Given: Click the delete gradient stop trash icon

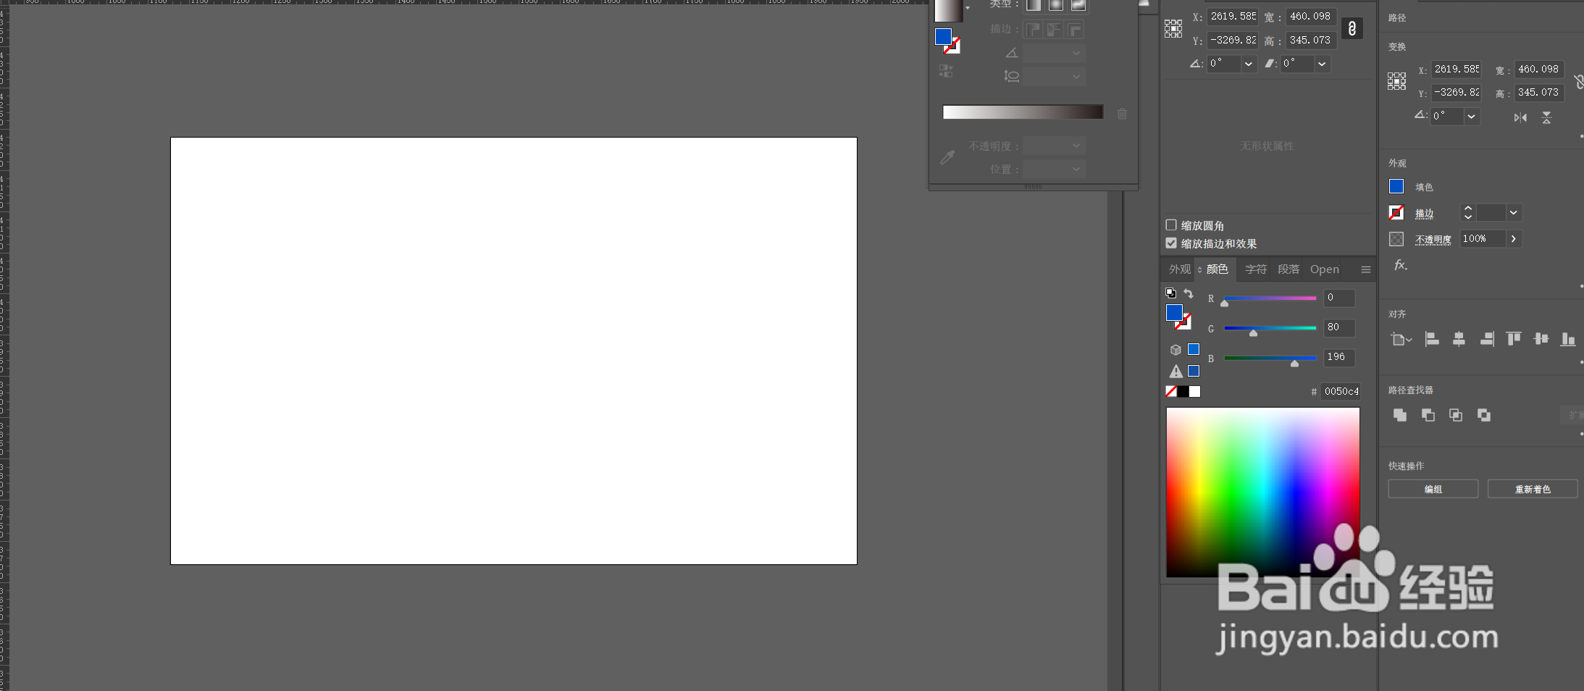Looking at the screenshot, I should coord(1122,114).
